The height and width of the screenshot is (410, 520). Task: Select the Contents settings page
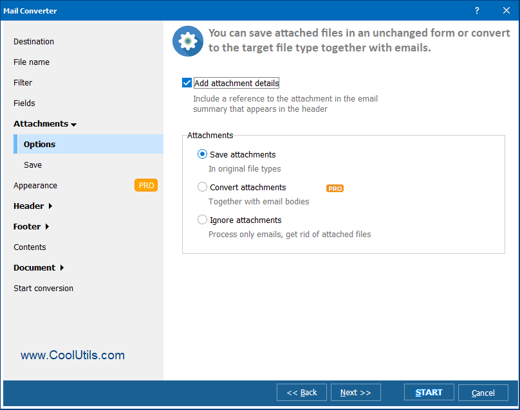pos(30,247)
